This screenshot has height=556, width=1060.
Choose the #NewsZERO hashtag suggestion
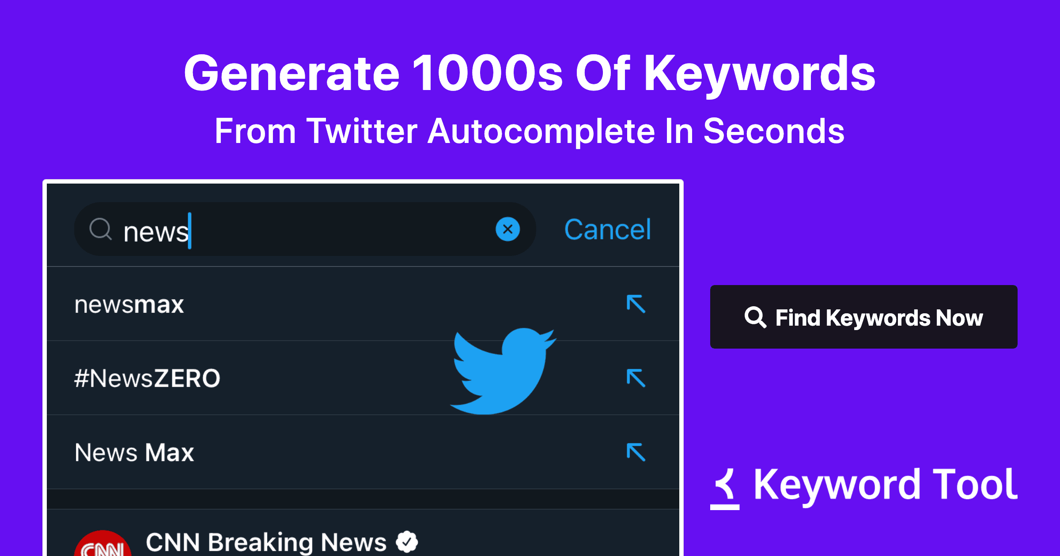(147, 379)
